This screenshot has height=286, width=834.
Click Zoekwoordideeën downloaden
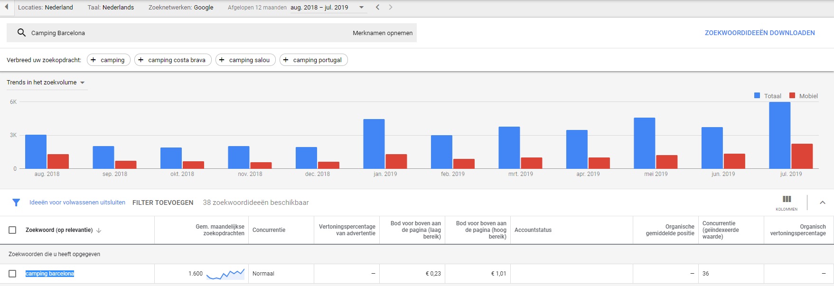tap(759, 33)
